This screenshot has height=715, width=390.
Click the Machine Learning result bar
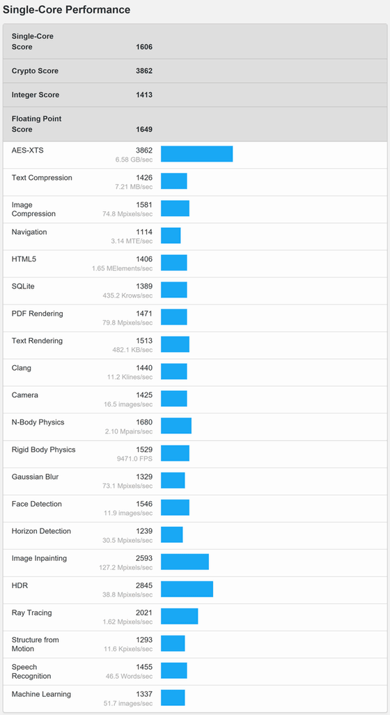[x=173, y=698]
